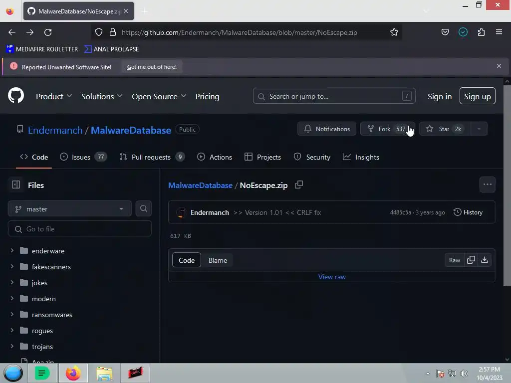511x383 pixels.
Task: Expand the fakescanners folder
Action: pos(12,266)
